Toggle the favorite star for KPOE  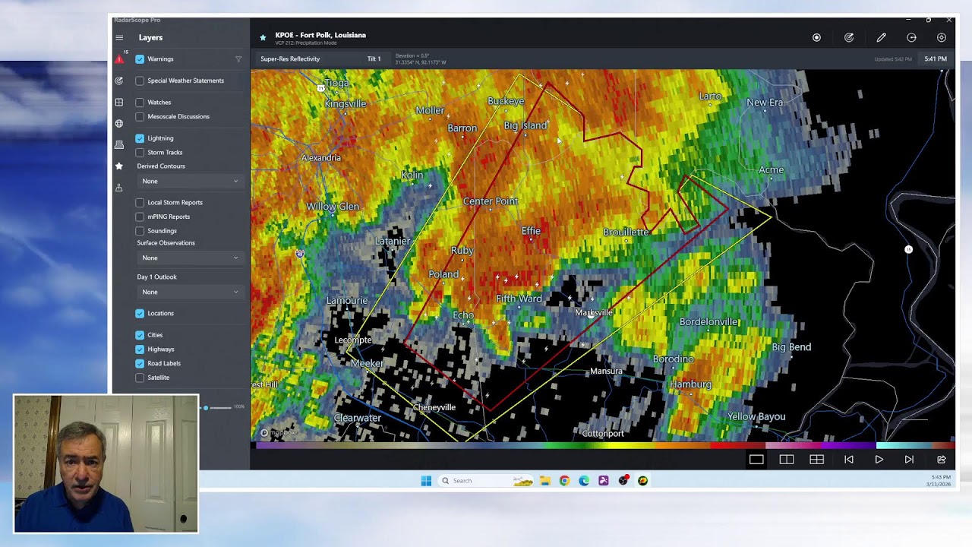tap(263, 37)
